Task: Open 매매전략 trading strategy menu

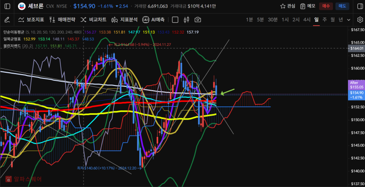Action: pos(62,20)
